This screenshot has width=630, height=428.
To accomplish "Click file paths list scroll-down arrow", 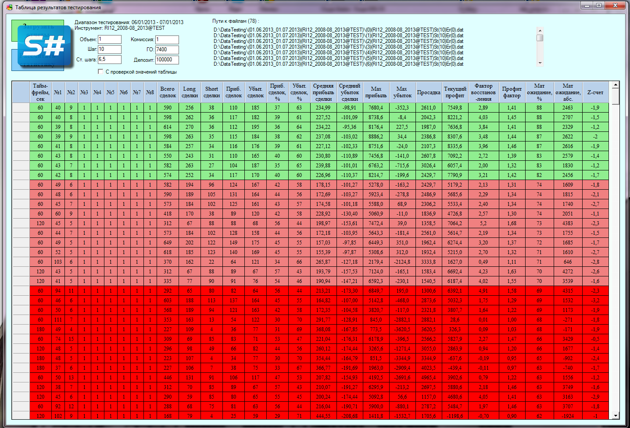I will 540,63.
